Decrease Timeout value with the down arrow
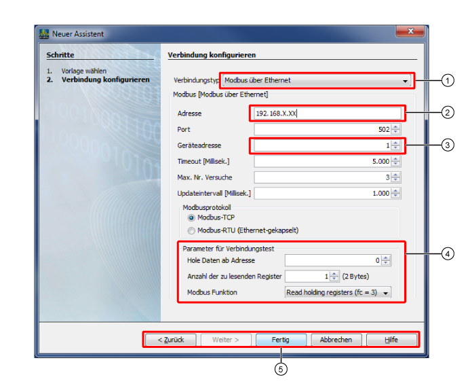This screenshot has height=388, width=468. [396, 164]
